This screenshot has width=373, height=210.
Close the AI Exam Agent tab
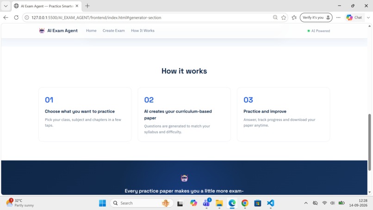pos(77,6)
